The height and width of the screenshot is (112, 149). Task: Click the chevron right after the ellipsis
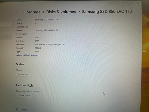[24, 12]
